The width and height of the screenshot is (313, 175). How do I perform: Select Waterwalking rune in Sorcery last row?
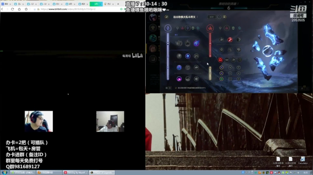coord(188,79)
